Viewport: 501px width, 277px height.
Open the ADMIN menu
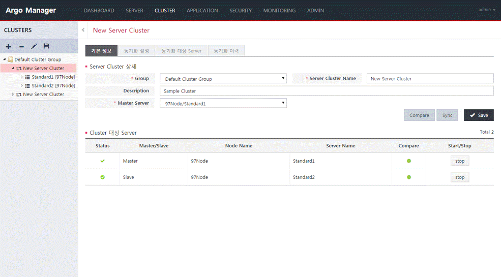[315, 11]
